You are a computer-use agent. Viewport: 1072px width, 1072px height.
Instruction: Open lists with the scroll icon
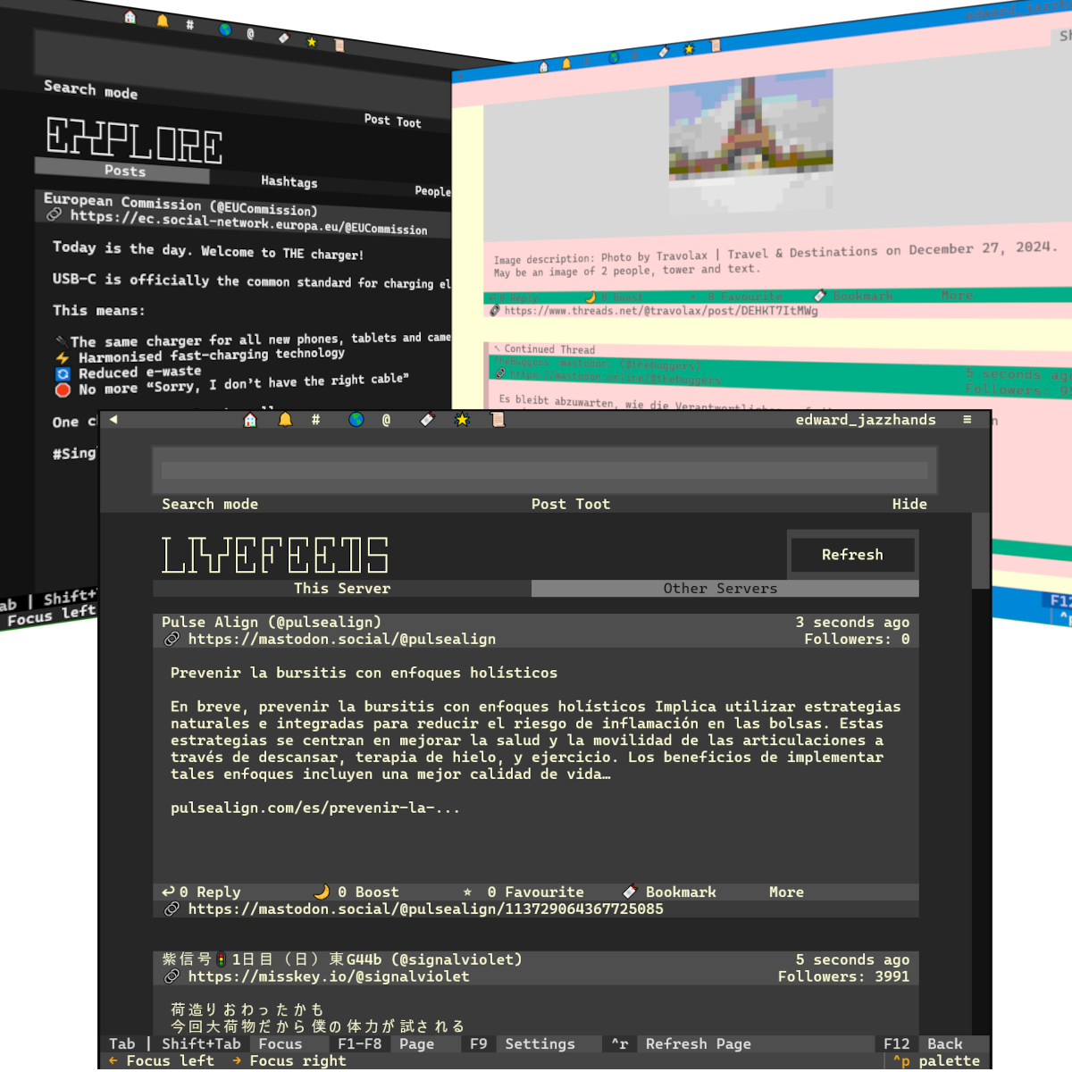tap(498, 419)
